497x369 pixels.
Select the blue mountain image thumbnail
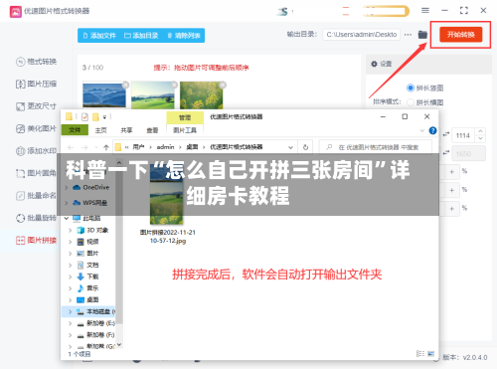[104, 95]
